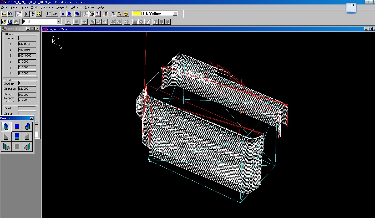Select the pan move arrows tool
Viewport: 375px width, 218px height.
click(x=33, y=14)
